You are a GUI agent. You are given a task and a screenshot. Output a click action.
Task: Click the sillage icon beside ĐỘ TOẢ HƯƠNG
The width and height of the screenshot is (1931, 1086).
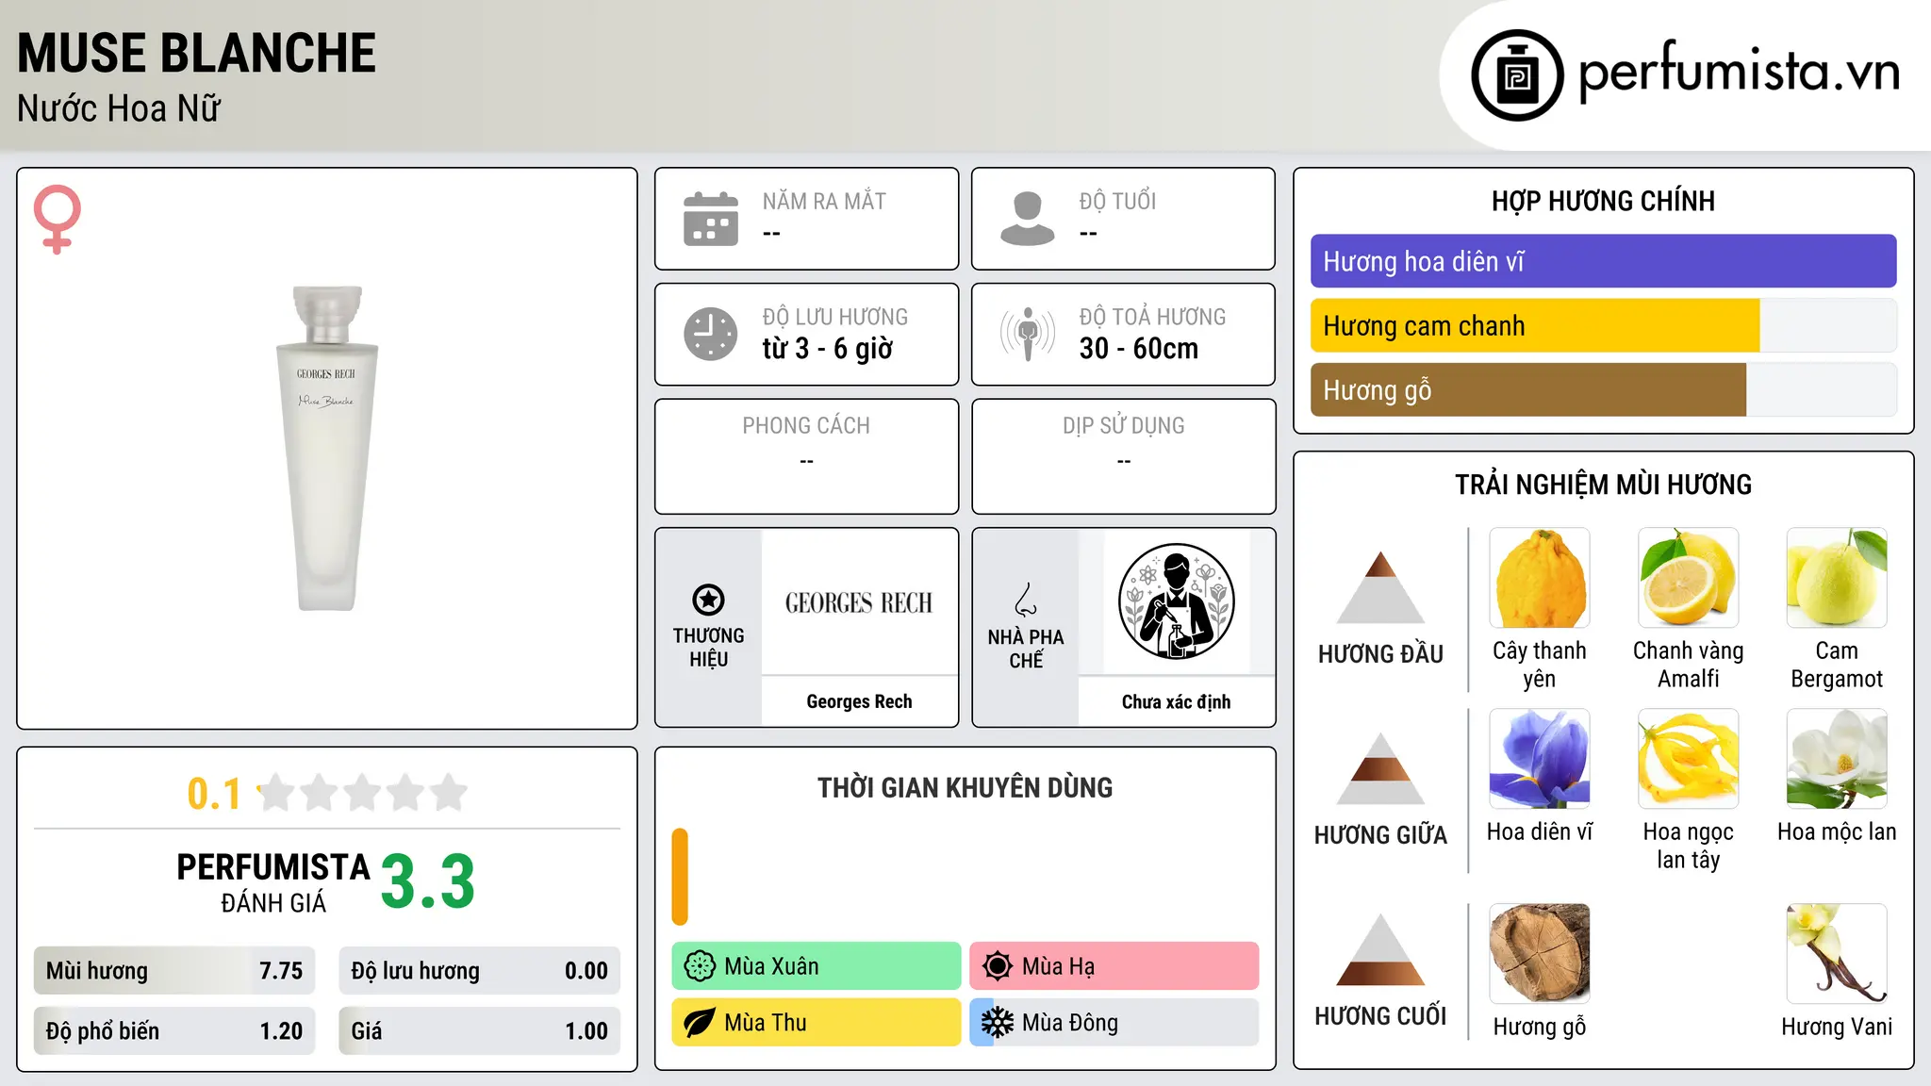[x=1028, y=334]
